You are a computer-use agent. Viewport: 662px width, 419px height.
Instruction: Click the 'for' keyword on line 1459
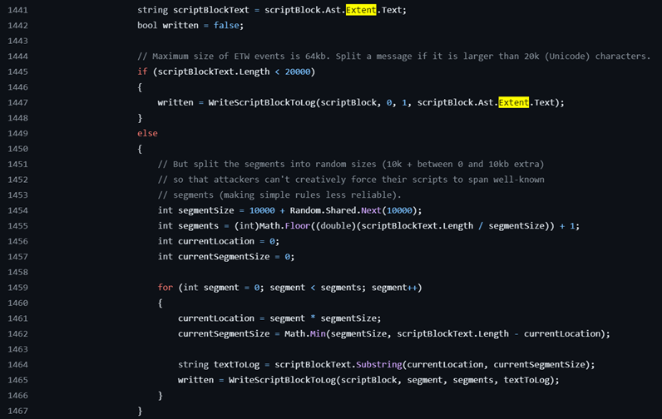[x=165, y=288]
